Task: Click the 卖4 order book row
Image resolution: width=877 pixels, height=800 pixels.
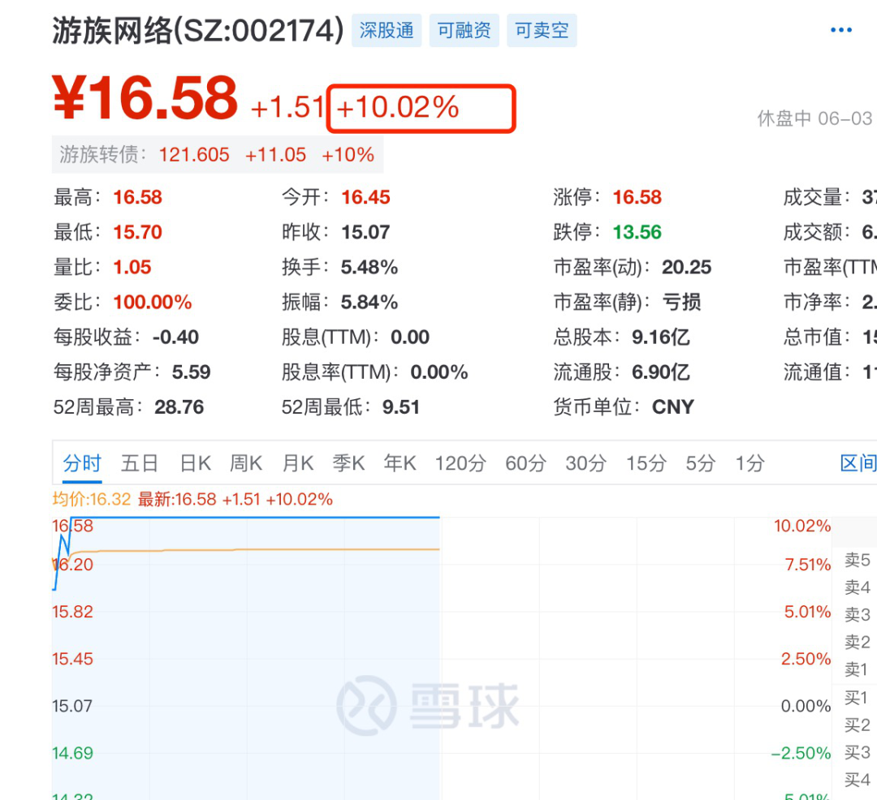Action: [x=858, y=587]
